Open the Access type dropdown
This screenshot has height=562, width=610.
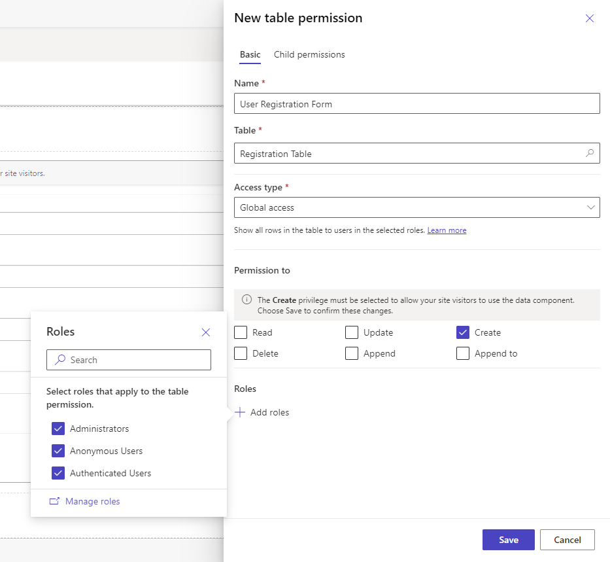point(416,207)
